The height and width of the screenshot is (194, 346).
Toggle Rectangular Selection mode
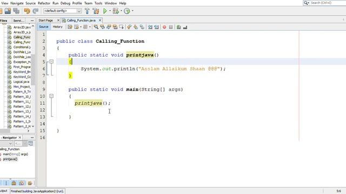(122, 27)
